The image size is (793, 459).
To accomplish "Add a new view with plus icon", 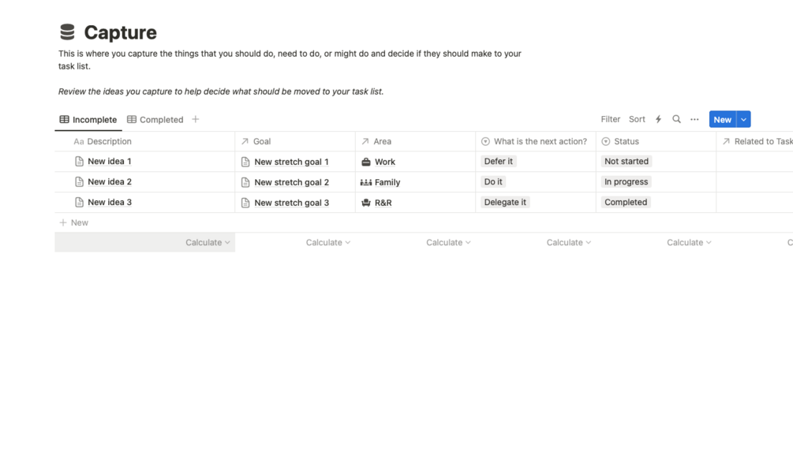I will point(196,119).
